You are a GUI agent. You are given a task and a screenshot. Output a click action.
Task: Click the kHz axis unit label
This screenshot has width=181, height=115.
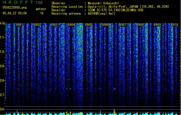click(x=3, y=23)
